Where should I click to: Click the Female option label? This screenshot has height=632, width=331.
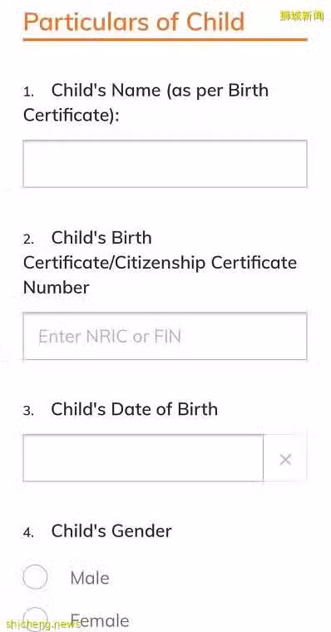[100, 620]
